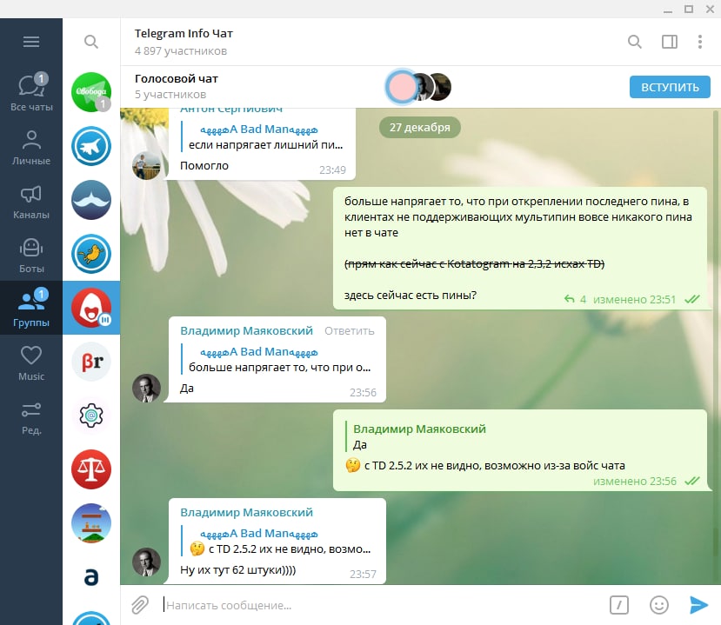This screenshot has height=625, width=721.
Task: Open Telegram Info Чат header info
Action: pos(184,42)
